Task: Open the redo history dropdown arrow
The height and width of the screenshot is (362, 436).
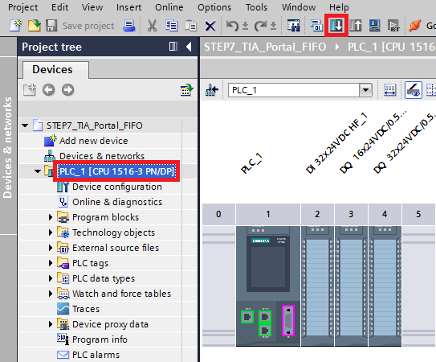Action: coord(274,27)
